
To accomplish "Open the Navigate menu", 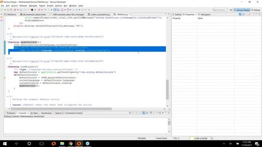I will point(33,6).
